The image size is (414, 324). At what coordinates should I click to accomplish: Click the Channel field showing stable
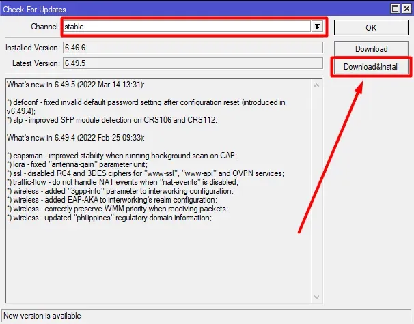pyautogui.click(x=186, y=27)
